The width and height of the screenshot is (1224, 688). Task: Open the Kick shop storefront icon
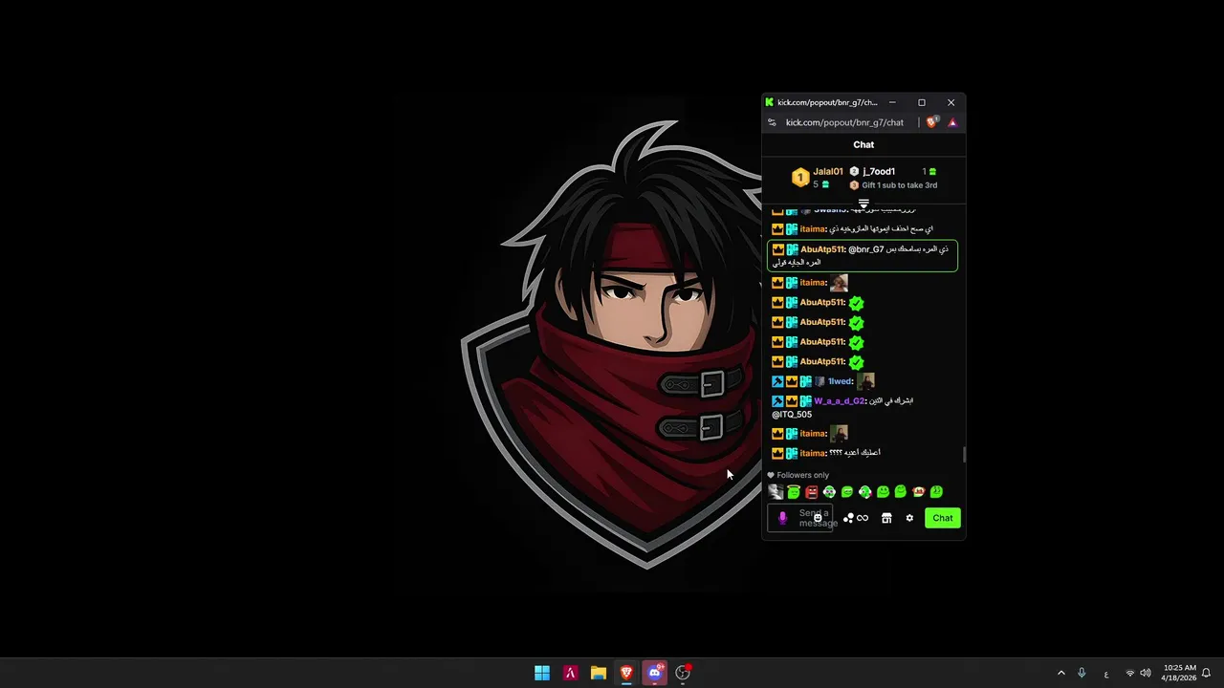886,518
